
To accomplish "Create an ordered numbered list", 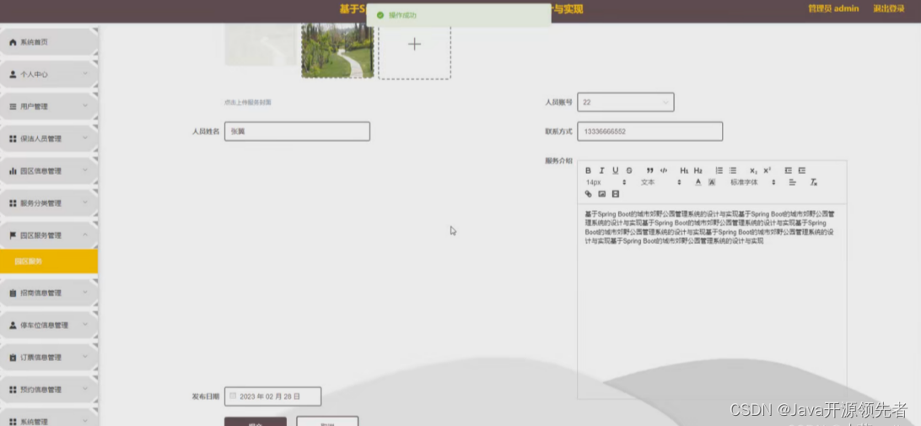I will coord(719,170).
